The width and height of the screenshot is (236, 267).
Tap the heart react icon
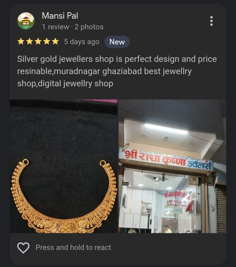coord(23,248)
